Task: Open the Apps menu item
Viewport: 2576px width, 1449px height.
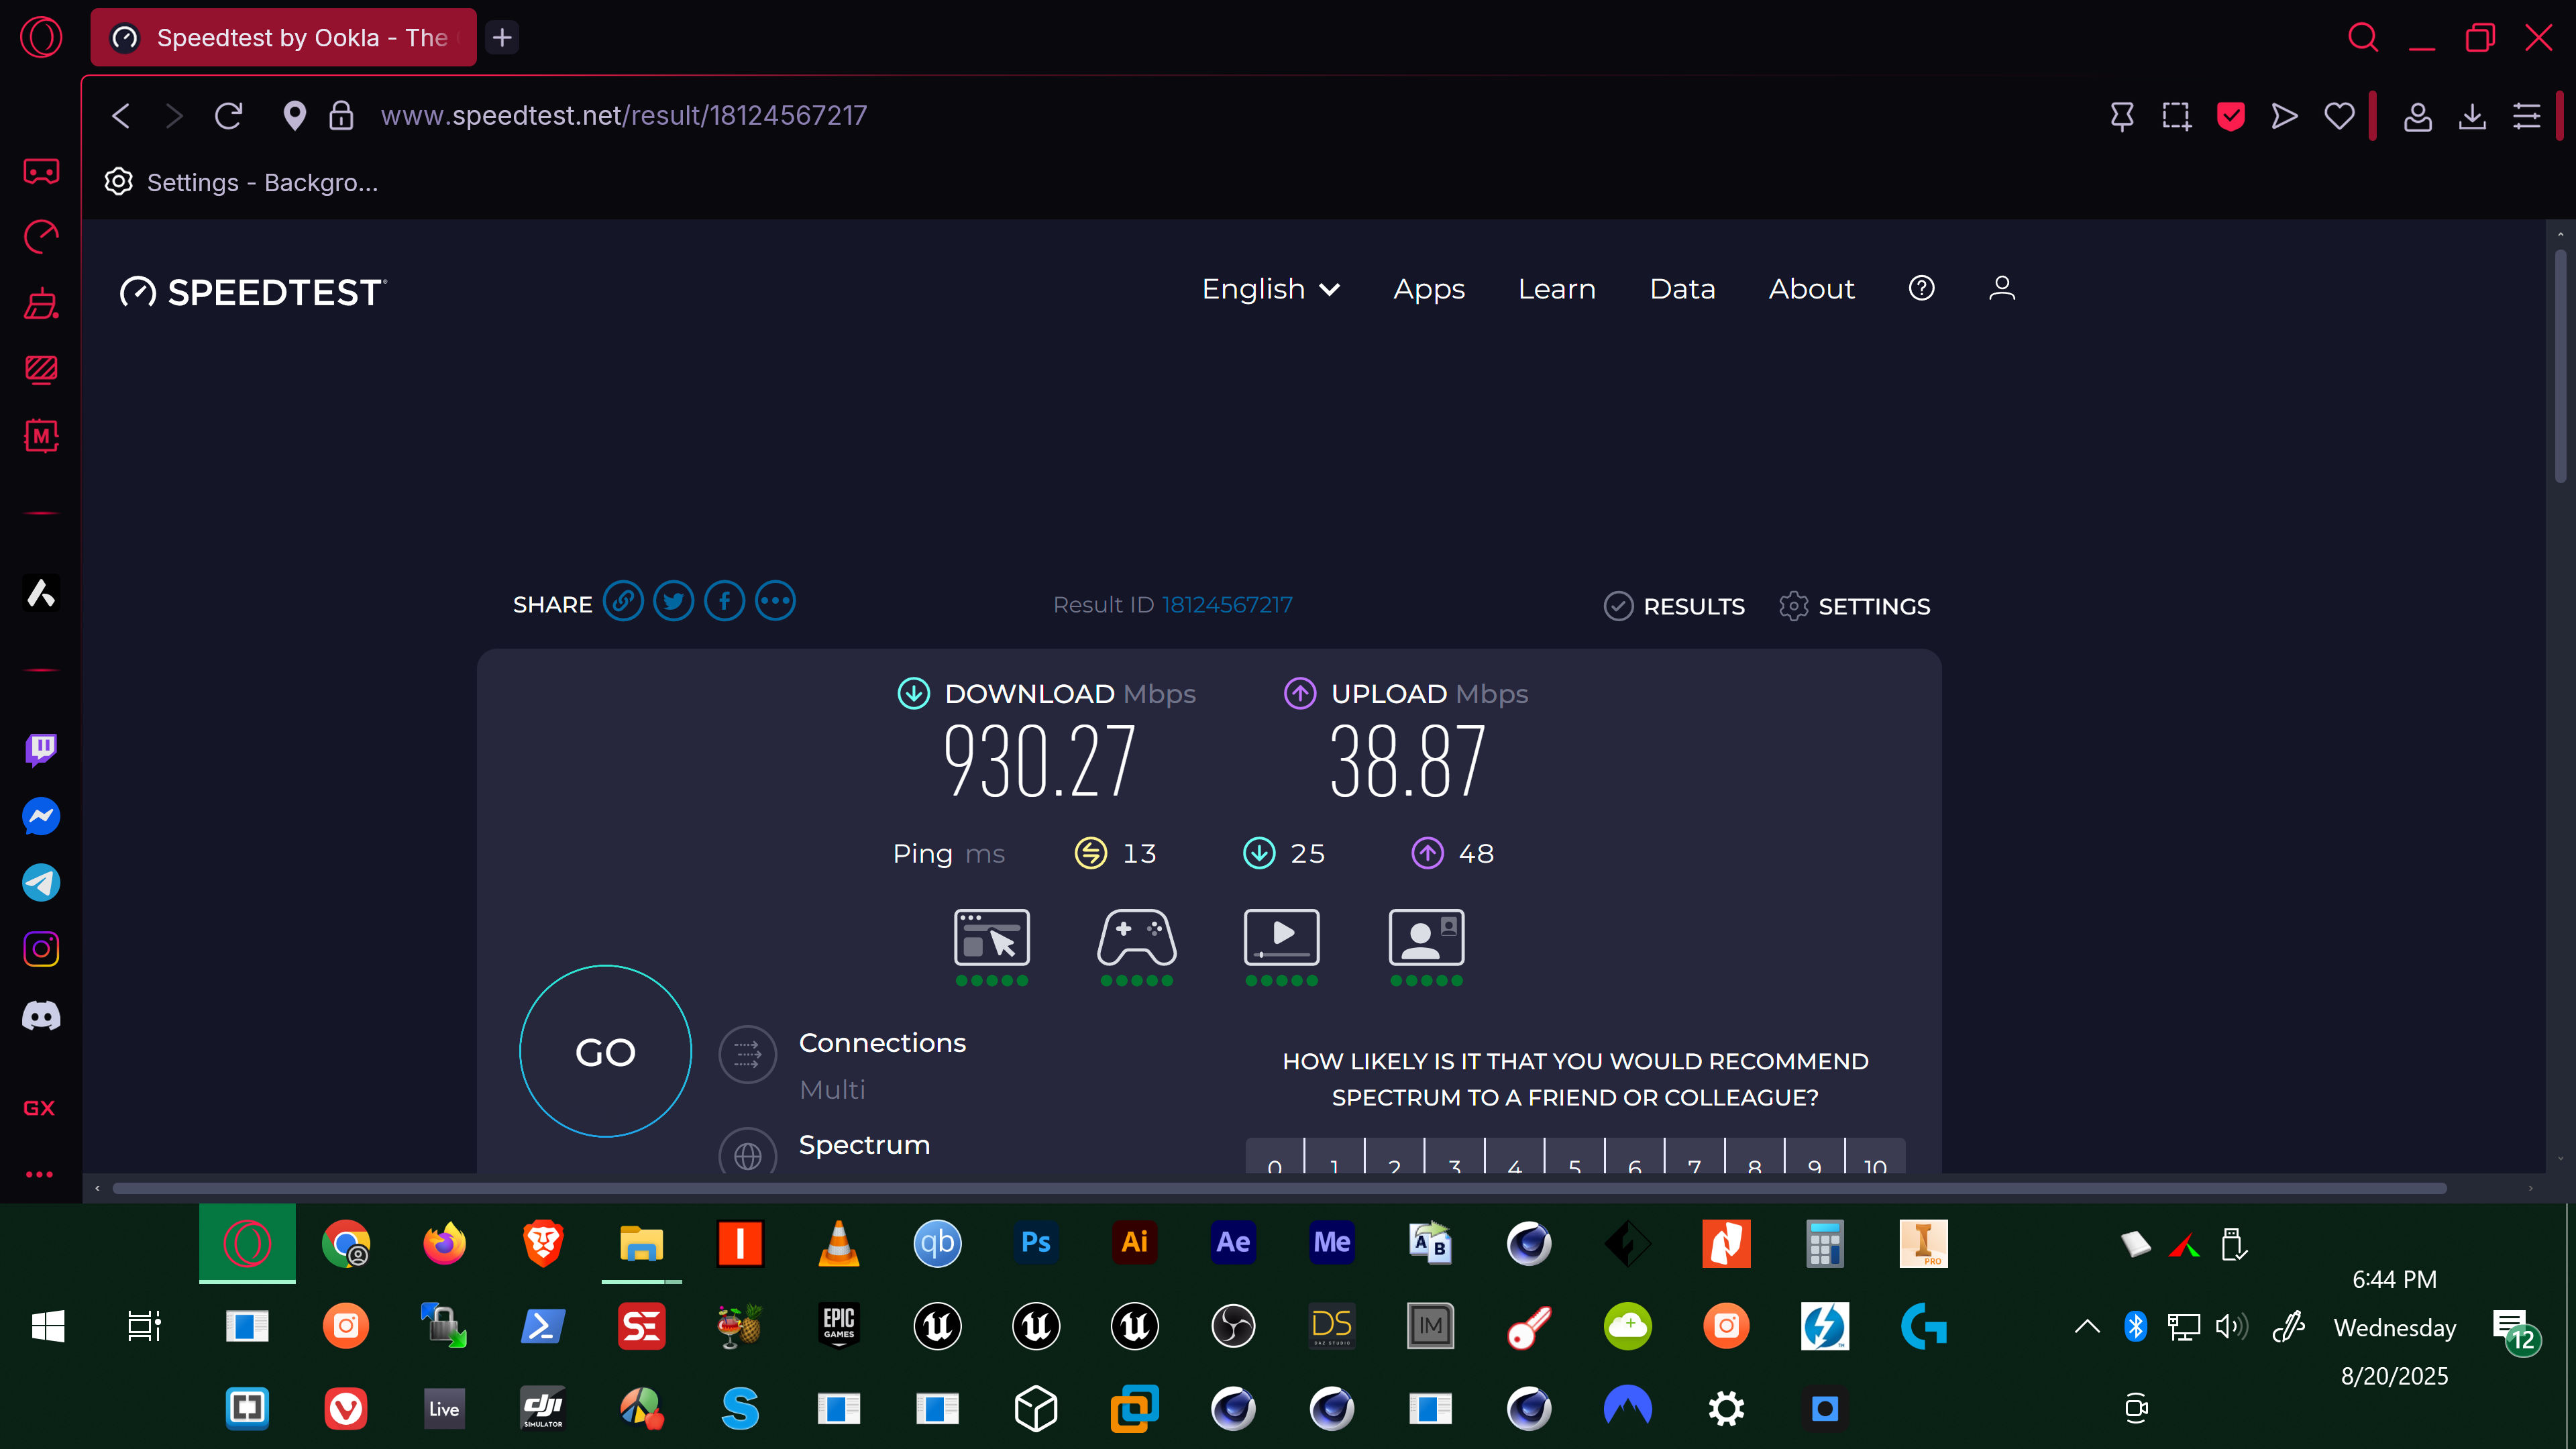Action: (1429, 289)
